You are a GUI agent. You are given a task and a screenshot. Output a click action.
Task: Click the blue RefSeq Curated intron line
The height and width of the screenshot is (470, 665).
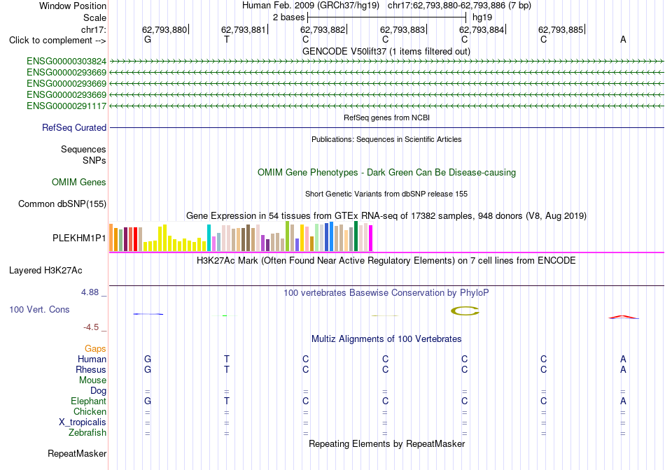pos(386,127)
